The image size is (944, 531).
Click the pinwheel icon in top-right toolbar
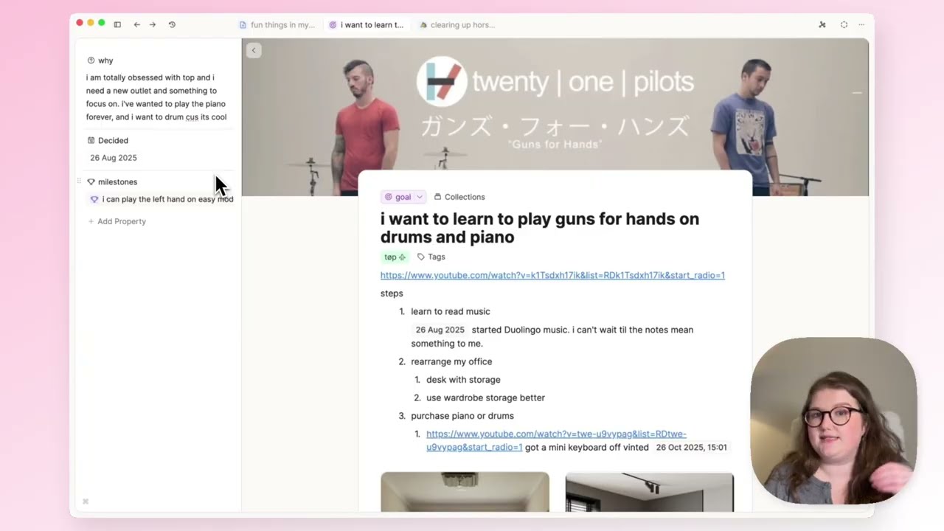point(822,24)
